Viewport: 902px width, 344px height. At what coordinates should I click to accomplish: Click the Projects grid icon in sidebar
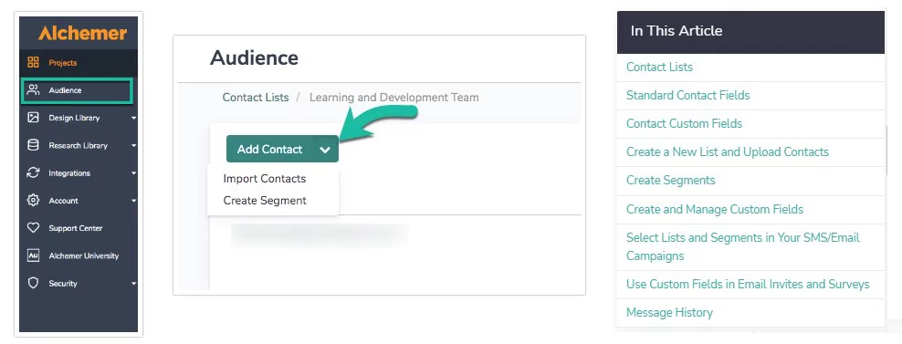tap(34, 62)
